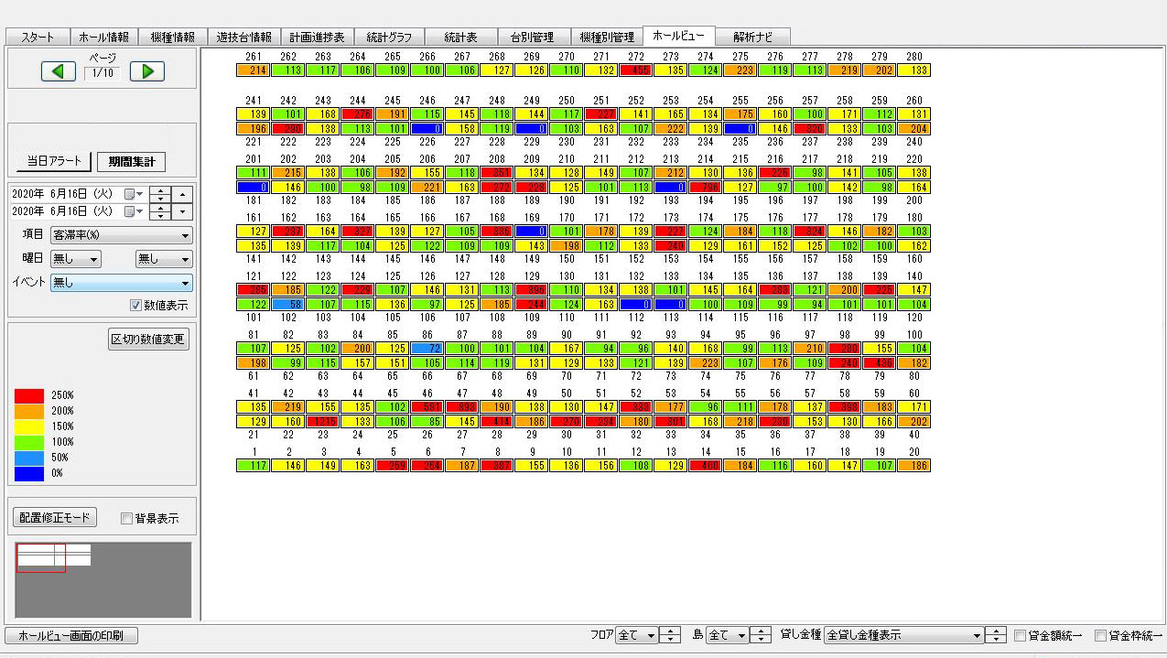Open the 貸し金種 dropdown
Screen dimensions: 1167x658
(x=902, y=635)
